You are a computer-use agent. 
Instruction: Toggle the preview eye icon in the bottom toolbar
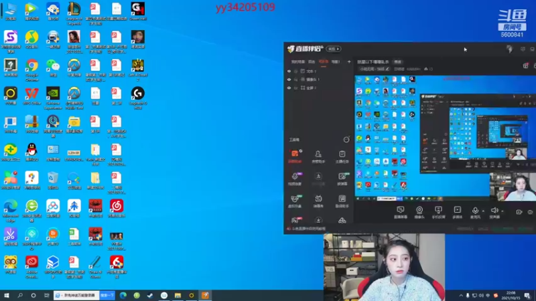(x=530, y=212)
